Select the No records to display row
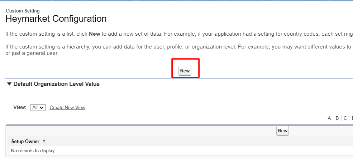Image resolution: width=353 pixels, height=163 pixels. (181, 151)
